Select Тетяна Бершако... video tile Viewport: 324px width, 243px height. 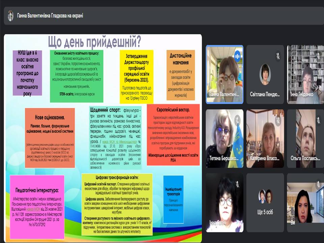point(225,138)
